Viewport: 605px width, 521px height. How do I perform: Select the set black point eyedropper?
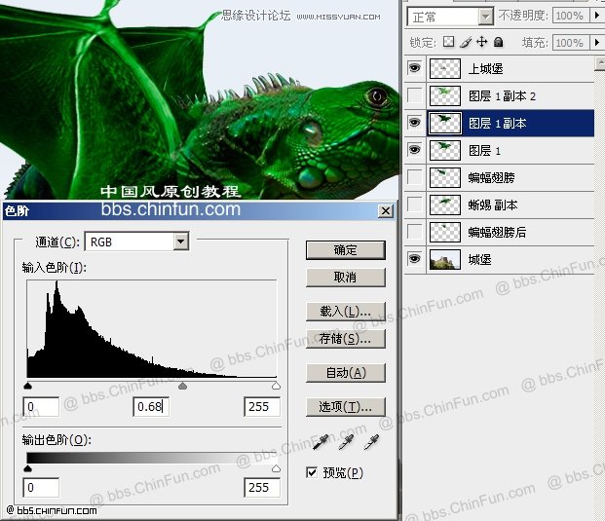321,442
